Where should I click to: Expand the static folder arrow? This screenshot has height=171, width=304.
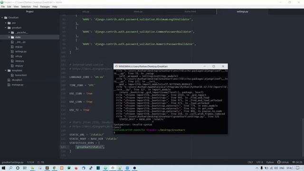[x=9, y=37]
